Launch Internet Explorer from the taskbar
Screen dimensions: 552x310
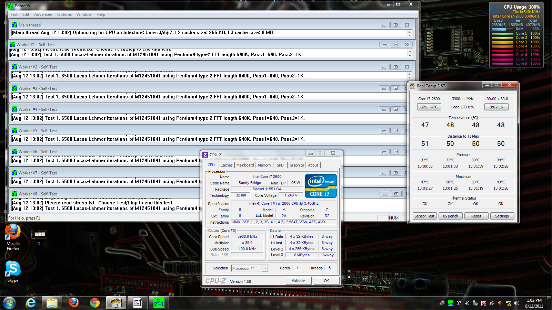[x=31, y=303]
